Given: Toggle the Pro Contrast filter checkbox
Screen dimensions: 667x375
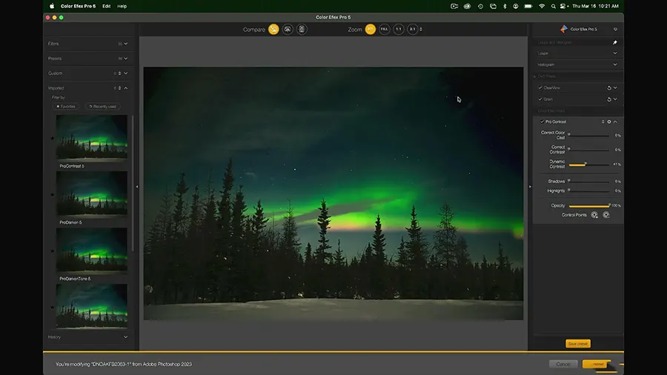Looking at the screenshot, I should pos(542,122).
